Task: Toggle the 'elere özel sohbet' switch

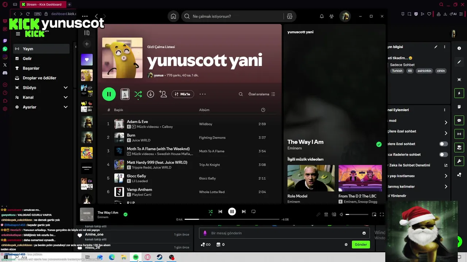Action: coord(443,144)
